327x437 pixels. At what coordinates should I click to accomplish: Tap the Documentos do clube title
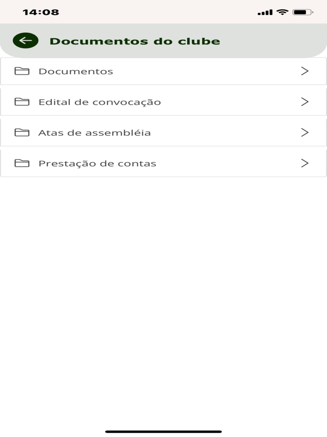pyautogui.click(x=136, y=41)
